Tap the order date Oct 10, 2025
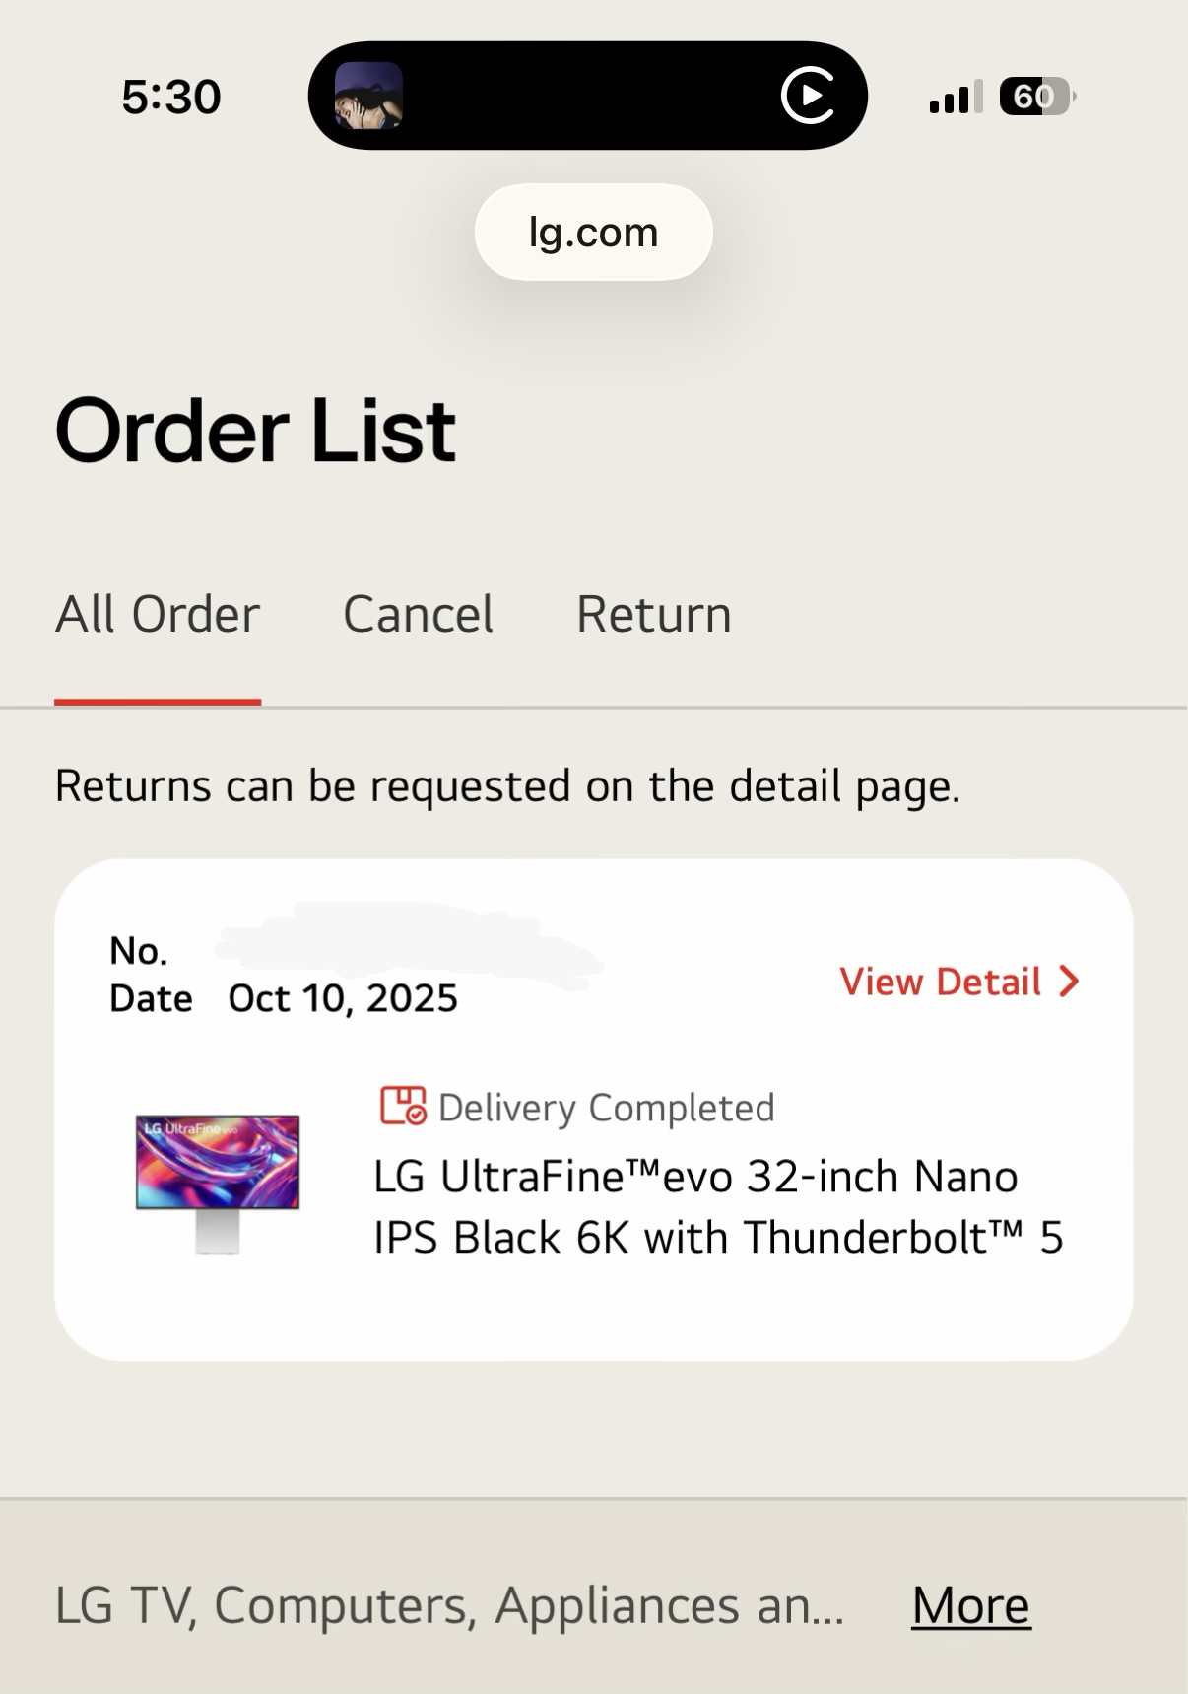This screenshot has width=1188, height=1694. pyautogui.click(x=343, y=998)
